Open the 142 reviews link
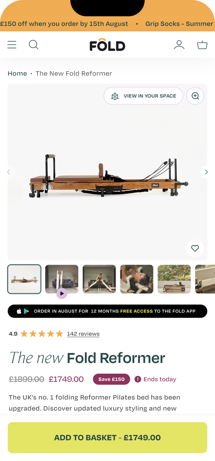Viewport: 215px width, 461px height. 83,334
